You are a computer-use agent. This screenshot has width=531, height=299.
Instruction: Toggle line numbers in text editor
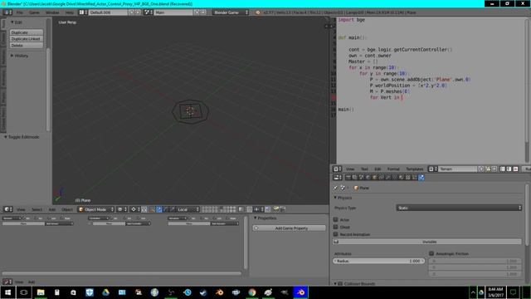[x=503, y=169]
